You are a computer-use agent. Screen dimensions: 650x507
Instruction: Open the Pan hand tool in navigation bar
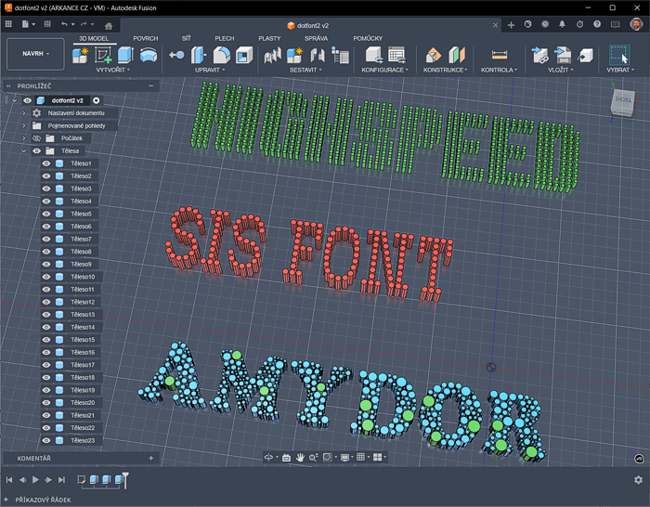pyautogui.click(x=300, y=458)
